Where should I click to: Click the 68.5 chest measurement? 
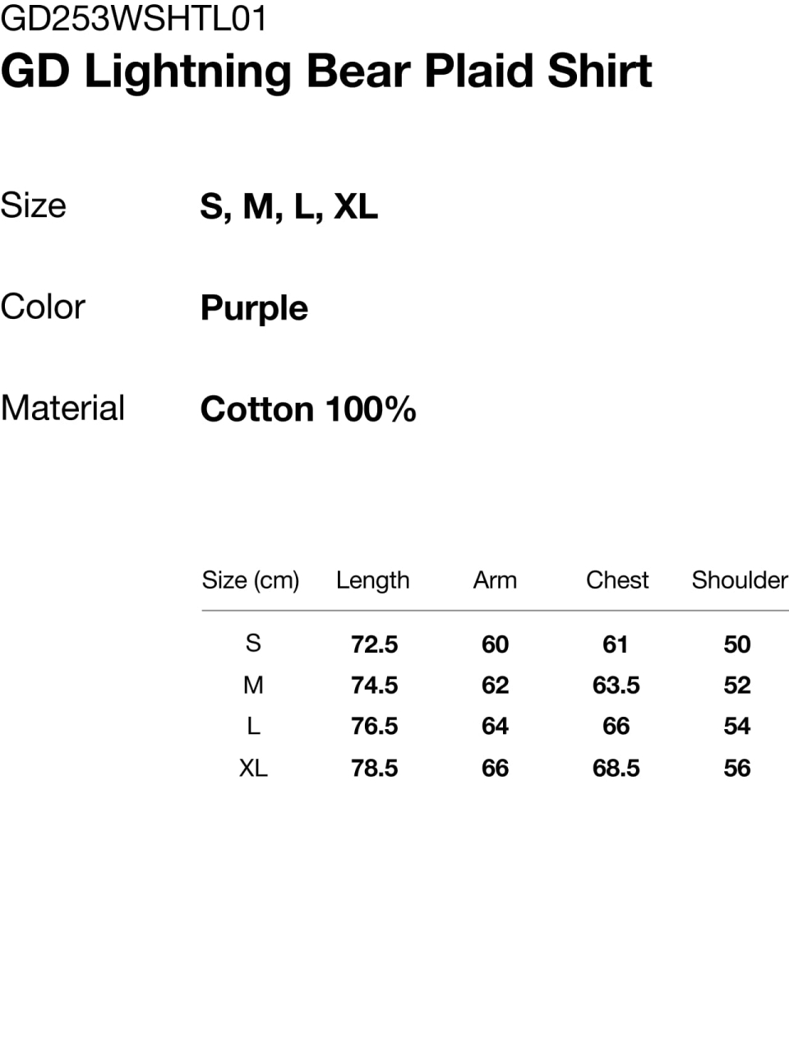click(x=616, y=769)
